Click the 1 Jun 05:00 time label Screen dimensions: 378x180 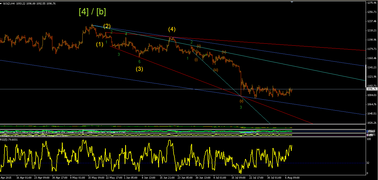[131, 177]
